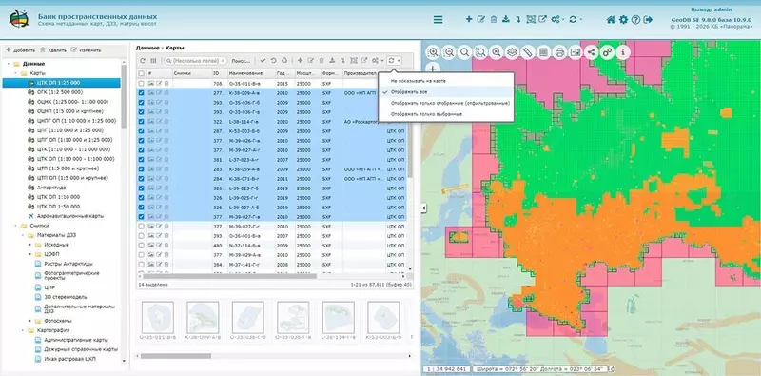Select 'Отображать только выбранные' menu option
This screenshot has width=761, height=376.
(x=426, y=114)
